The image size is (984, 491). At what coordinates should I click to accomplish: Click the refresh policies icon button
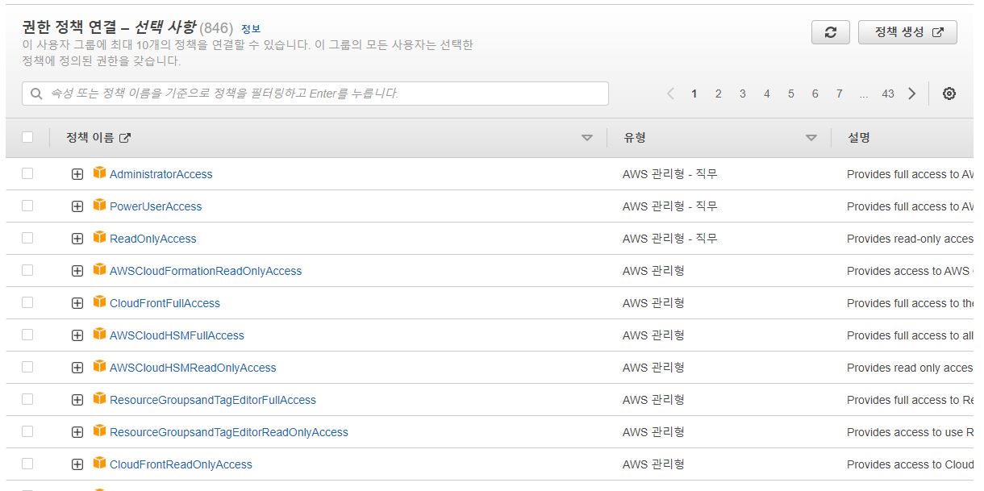(x=830, y=32)
